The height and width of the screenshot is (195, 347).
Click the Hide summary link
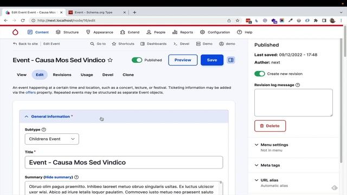(59, 177)
